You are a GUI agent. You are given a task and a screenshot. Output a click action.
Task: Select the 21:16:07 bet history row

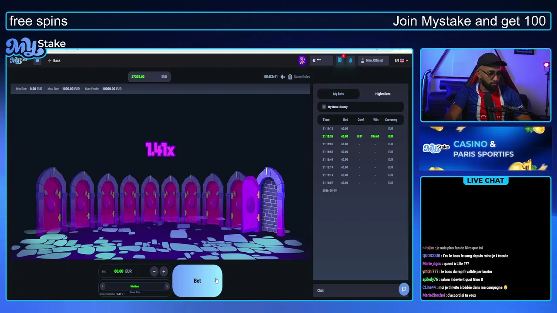(x=360, y=183)
